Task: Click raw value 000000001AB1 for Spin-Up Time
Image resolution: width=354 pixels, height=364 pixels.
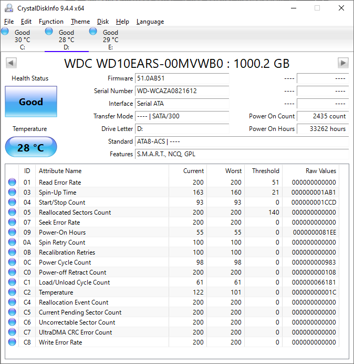Action: 314,192
